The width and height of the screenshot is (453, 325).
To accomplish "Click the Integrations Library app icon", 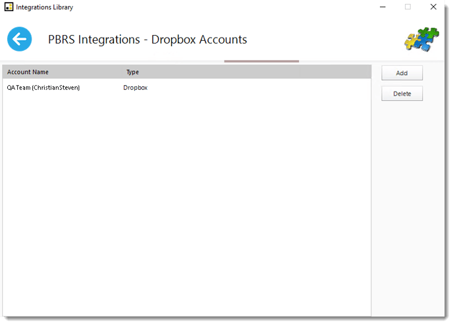I will [x=9, y=7].
